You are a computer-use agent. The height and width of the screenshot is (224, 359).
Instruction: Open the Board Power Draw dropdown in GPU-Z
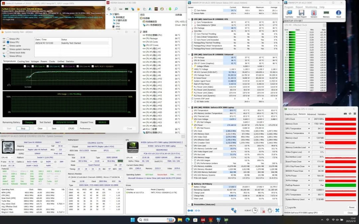pos(308,162)
